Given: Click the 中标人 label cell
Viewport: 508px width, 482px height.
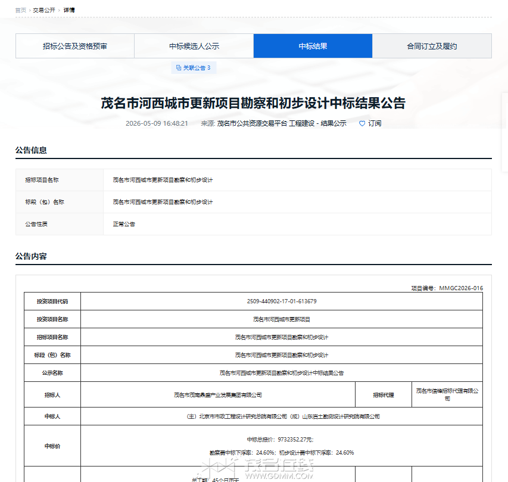Looking at the screenshot, I should click(52, 416).
